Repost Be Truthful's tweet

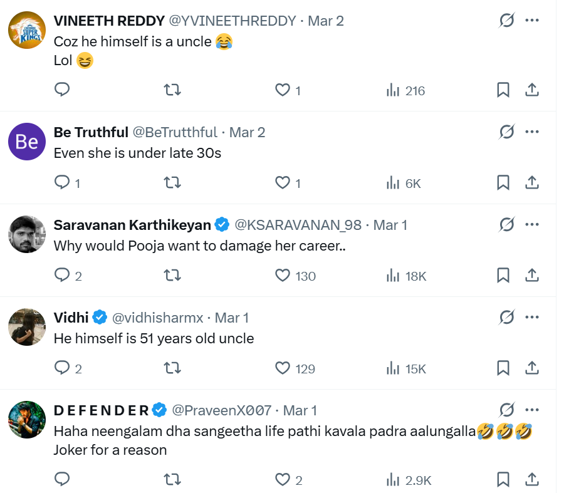(172, 183)
